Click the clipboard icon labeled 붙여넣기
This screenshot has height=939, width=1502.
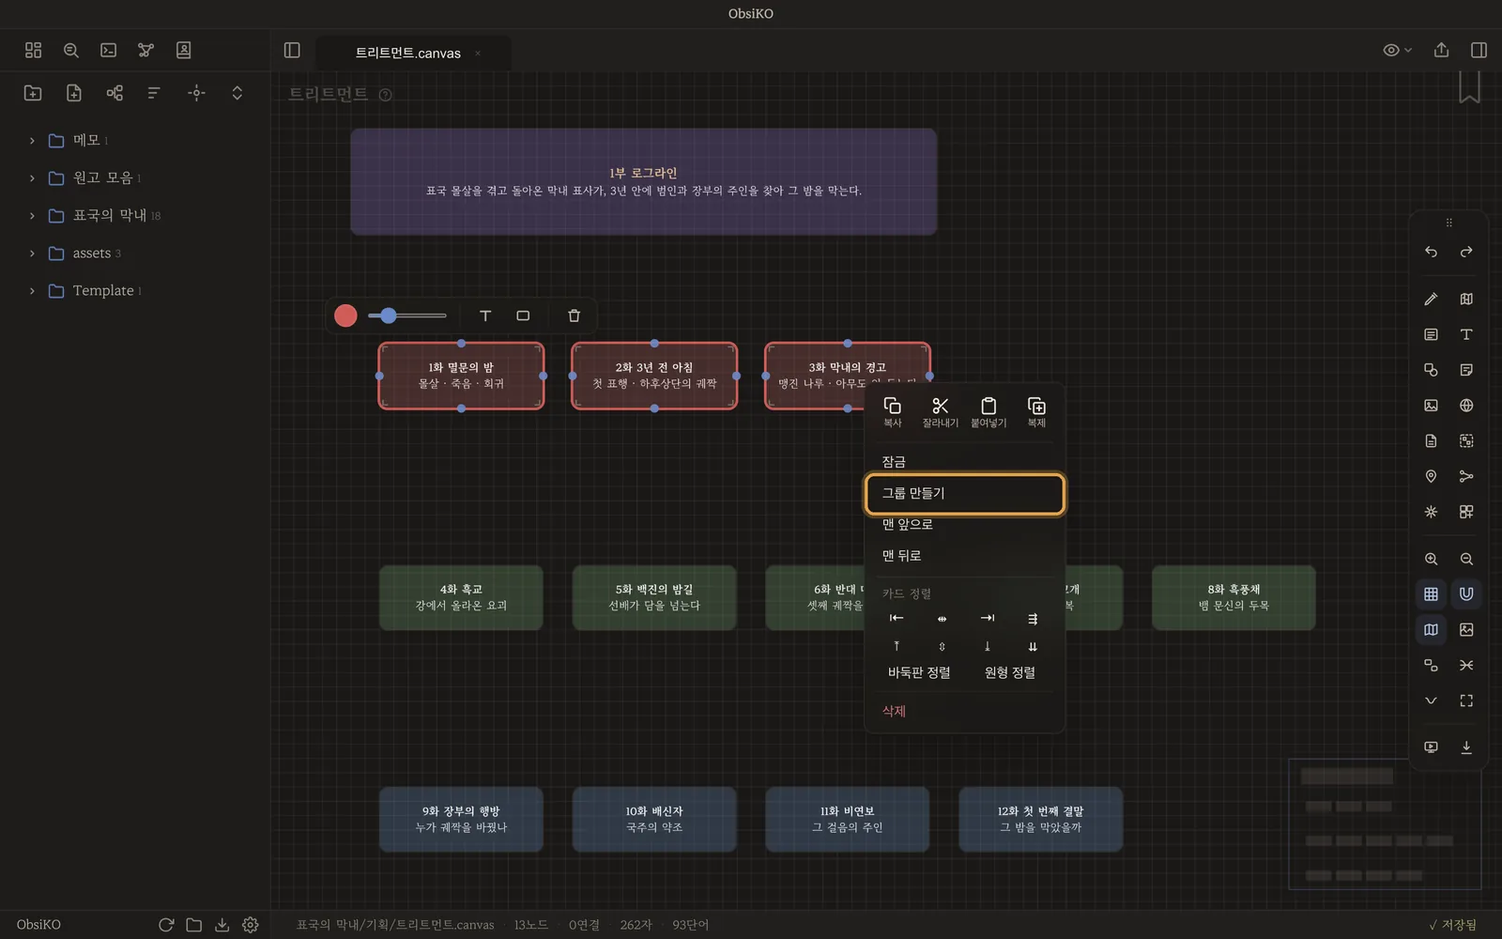click(989, 411)
